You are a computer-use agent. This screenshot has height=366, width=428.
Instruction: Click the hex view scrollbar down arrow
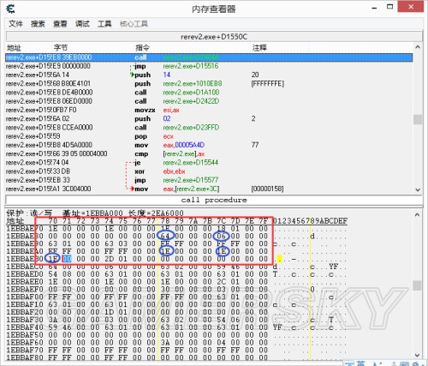(417, 355)
